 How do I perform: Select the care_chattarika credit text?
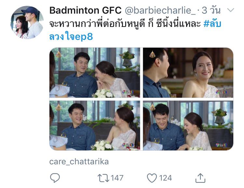pyautogui.click(x=79, y=162)
